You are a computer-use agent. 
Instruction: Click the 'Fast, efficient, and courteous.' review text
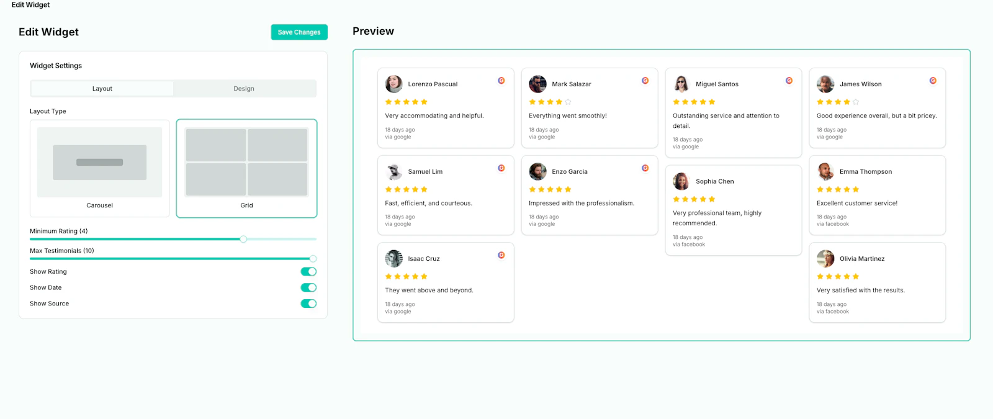[428, 204]
